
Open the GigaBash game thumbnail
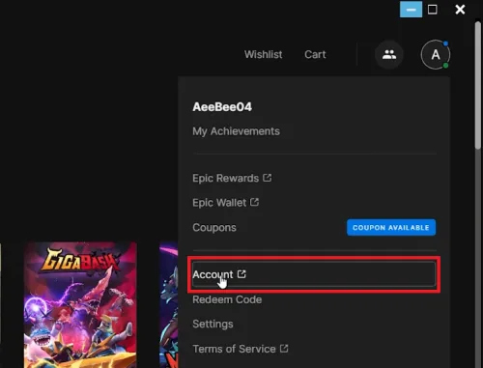80,305
